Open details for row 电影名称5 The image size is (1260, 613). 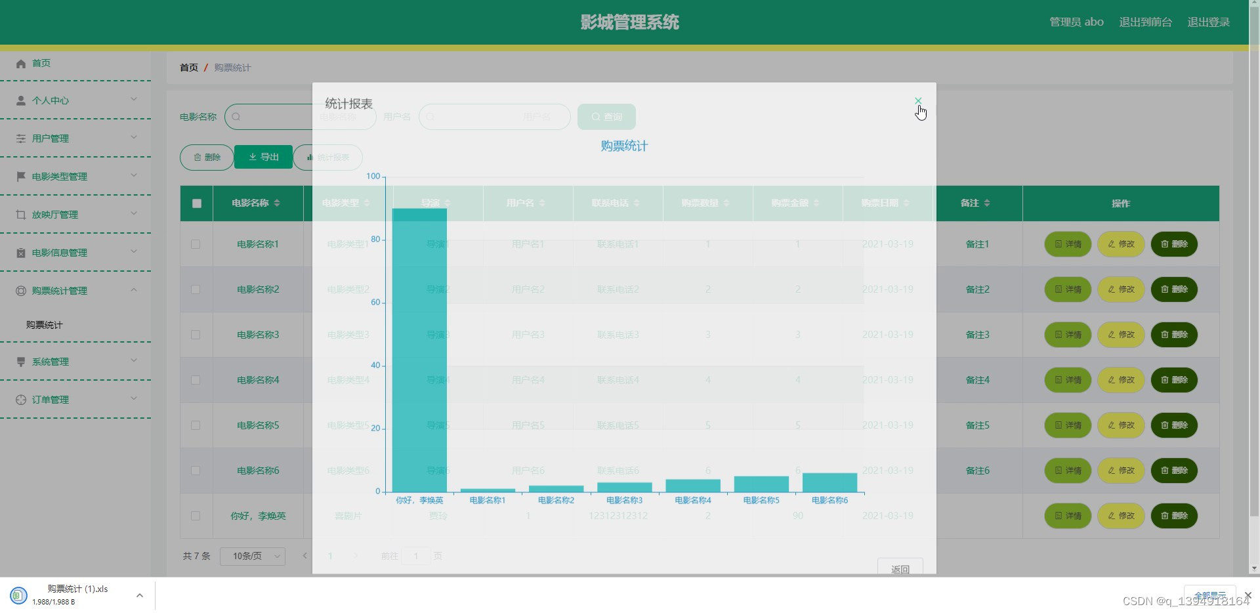1068,425
